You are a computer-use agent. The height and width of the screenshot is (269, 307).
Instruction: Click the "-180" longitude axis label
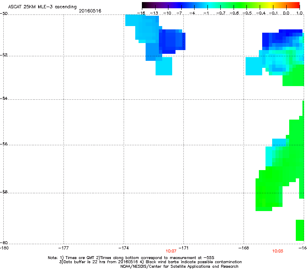4,248
